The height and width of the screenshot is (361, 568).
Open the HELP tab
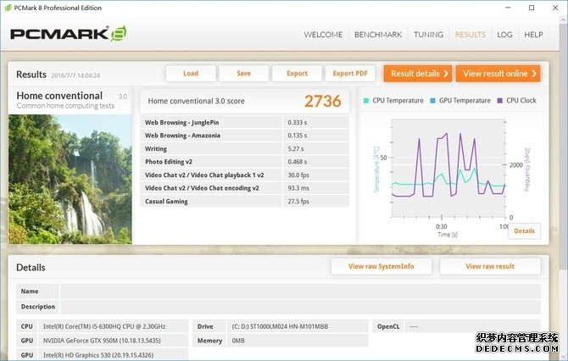tap(533, 35)
